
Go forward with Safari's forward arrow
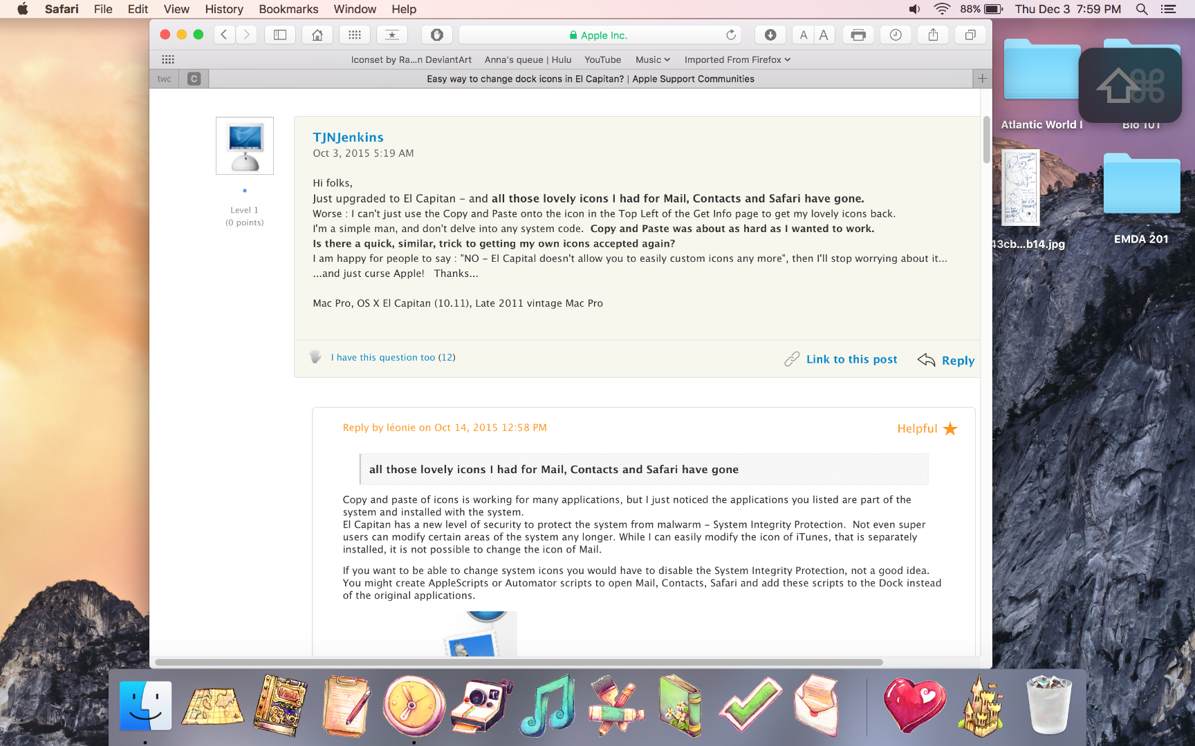click(x=246, y=35)
